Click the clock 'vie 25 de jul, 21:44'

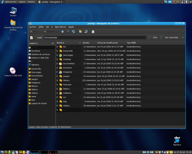pos(182,152)
